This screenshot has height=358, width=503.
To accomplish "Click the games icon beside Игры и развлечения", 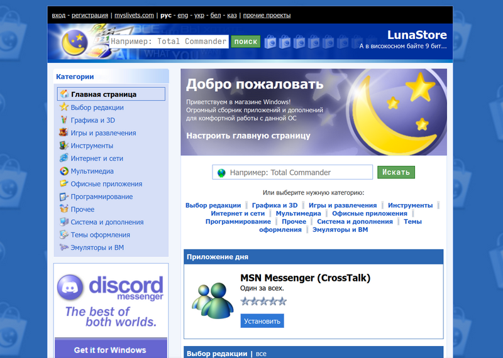I will (x=64, y=133).
